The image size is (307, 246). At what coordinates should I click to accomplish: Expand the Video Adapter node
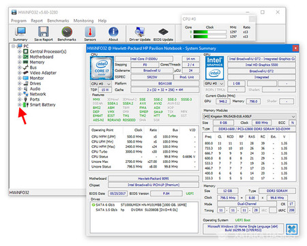[x=20, y=73]
